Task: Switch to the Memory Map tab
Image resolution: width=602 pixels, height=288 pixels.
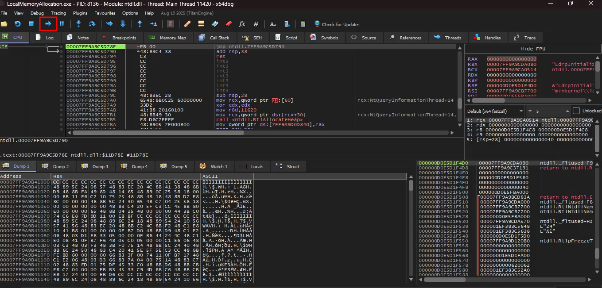Action: [167, 38]
